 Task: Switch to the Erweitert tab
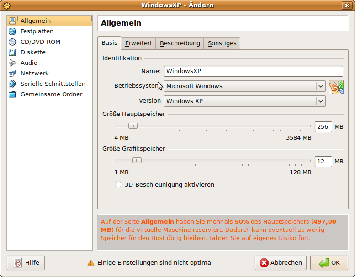click(138, 43)
